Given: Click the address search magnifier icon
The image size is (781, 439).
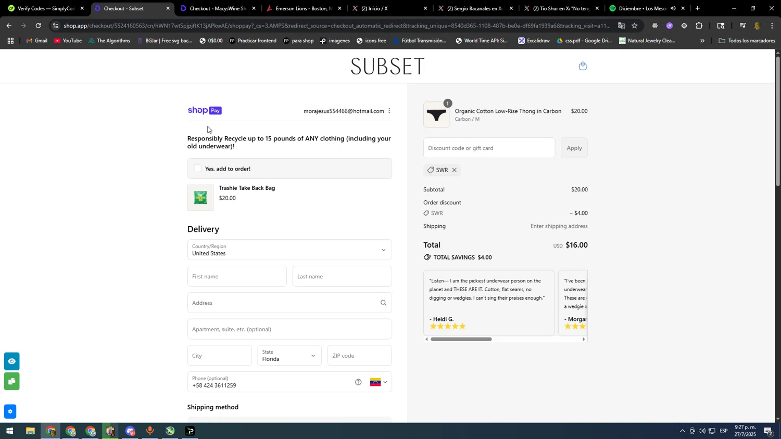Looking at the screenshot, I should click(383, 303).
